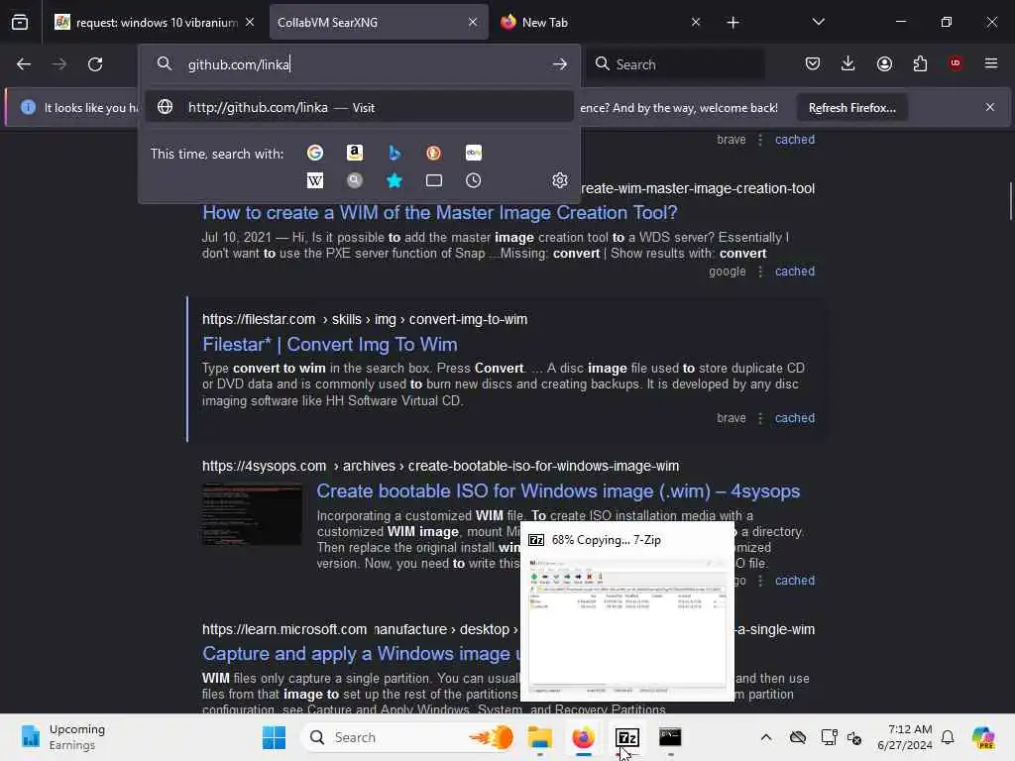Close the CollabVM SearXNG tab

(473, 22)
